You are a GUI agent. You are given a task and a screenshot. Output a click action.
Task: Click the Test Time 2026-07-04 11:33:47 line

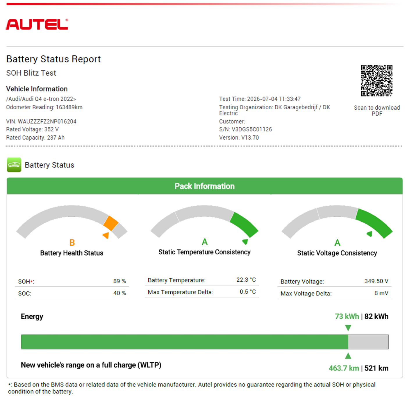pyautogui.click(x=260, y=99)
